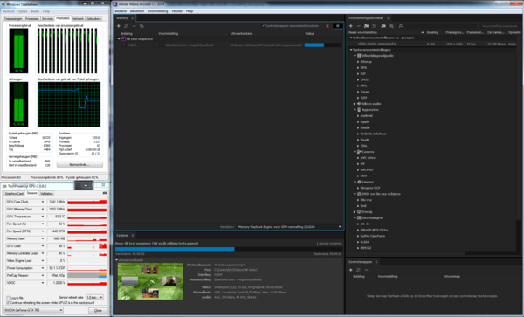Toggle the Controlemappen automatisch coderen checkbox
524x317 pixels.
[x=264, y=26]
